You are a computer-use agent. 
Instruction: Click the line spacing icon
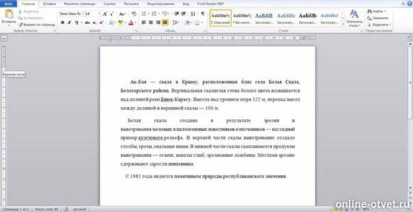tap(175, 23)
